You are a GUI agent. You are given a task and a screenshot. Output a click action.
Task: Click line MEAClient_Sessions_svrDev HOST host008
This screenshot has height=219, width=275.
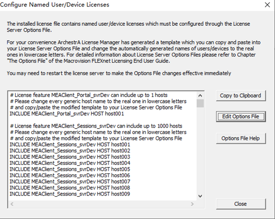click(70, 188)
